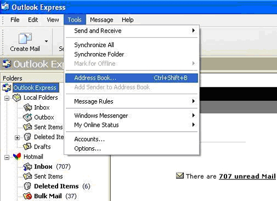Choose Message Rules menu entry
The image size is (277, 201).
pyautogui.click(x=132, y=101)
